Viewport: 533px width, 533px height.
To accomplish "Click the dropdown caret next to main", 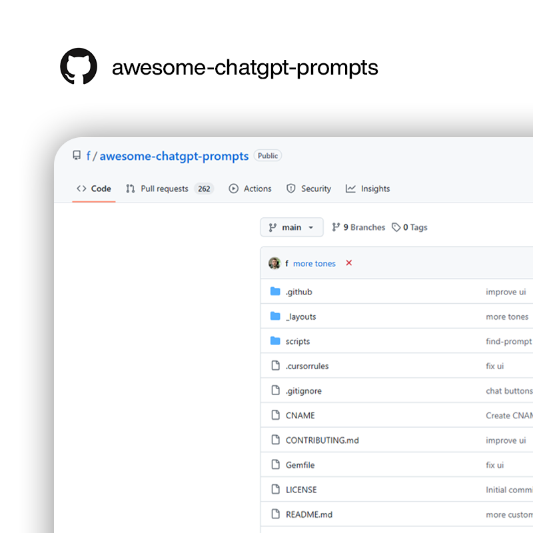I will coord(310,228).
